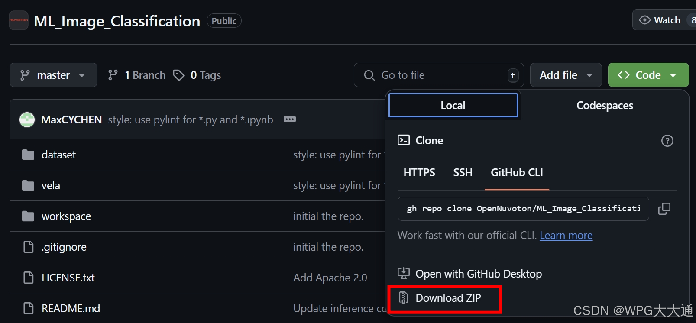The width and height of the screenshot is (696, 323).
Task: View the 1 Branch link
Action: [x=137, y=75]
